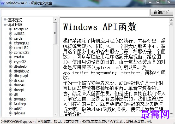This screenshot has height=124, width=175.
Task: Expand the dbghlp32 node
Action: pyautogui.click(x=10, y=71)
